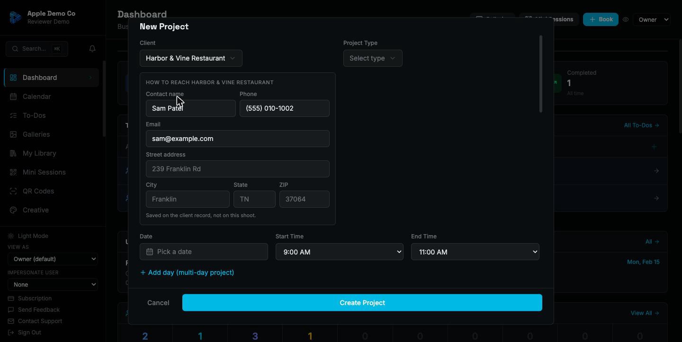Click the Calendar icon in sidebar

(13, 96)
